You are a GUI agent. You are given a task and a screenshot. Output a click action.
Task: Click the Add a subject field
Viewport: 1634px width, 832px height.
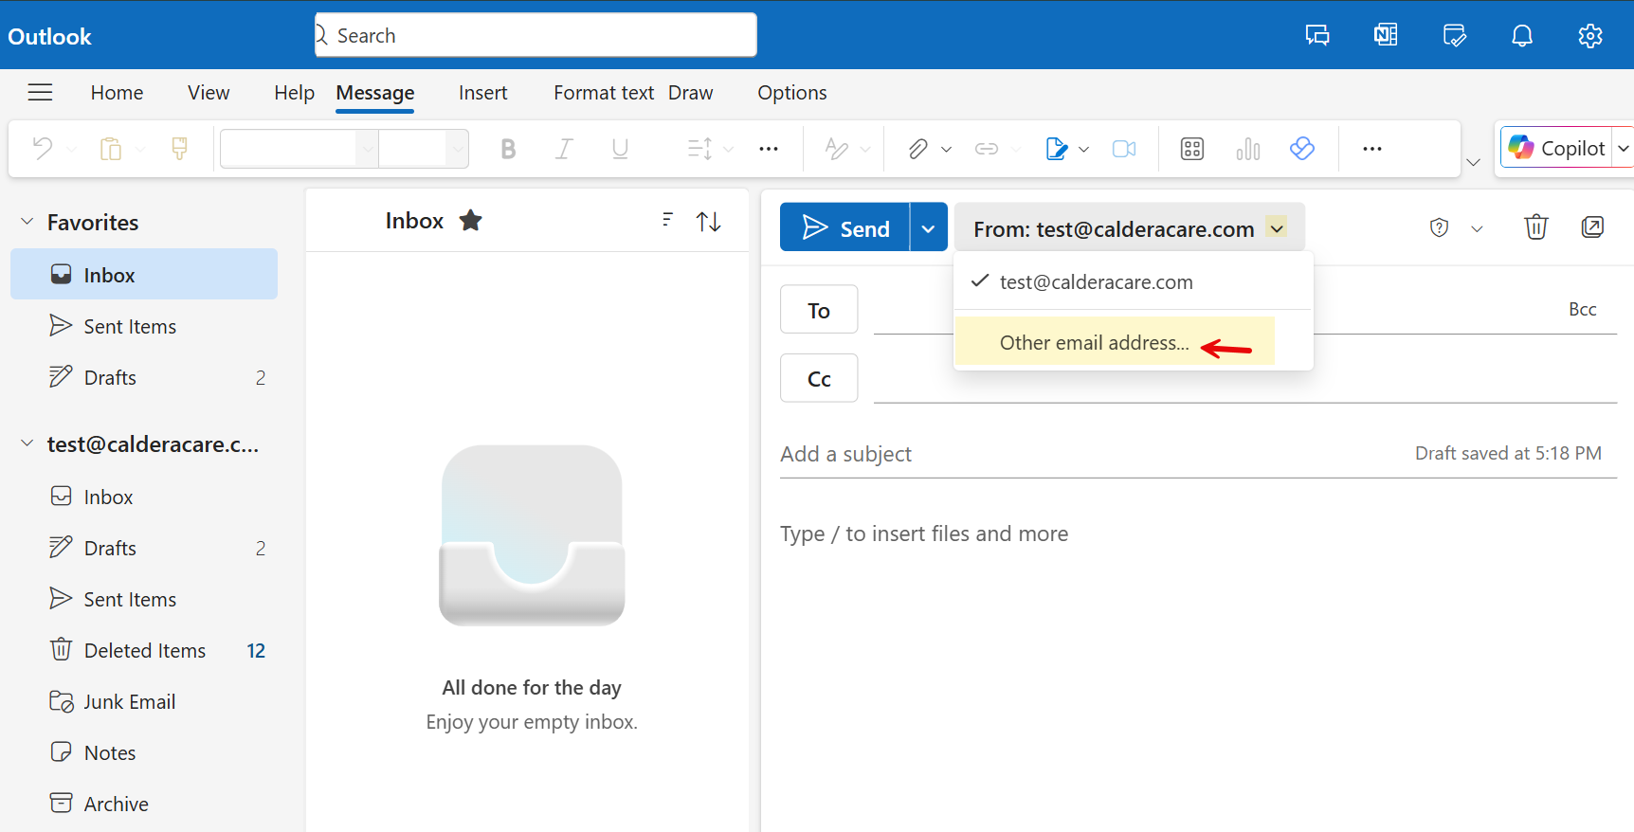pyautogui.click(x=1090, y=454)
